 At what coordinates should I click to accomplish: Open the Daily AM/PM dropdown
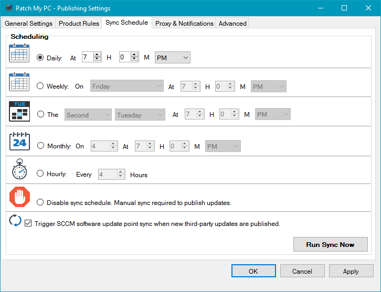(173, 58)
